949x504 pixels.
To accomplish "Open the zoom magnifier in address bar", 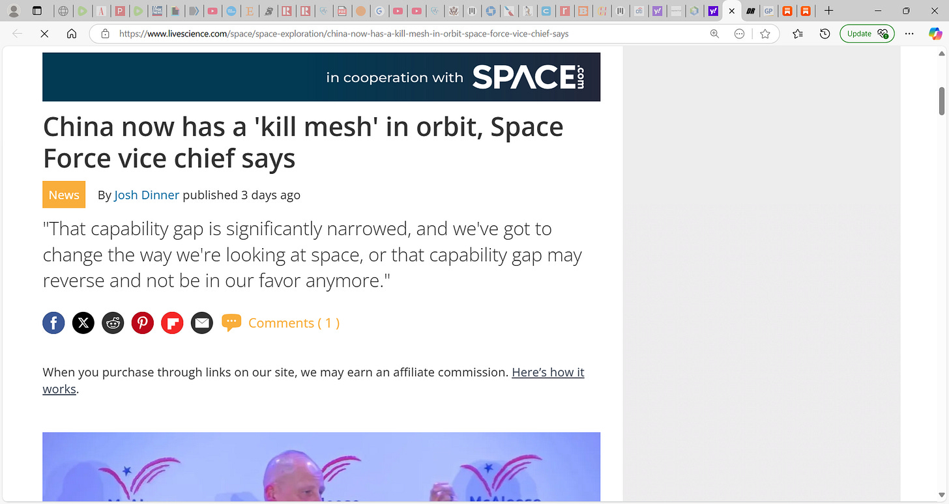I will (715, 34).
